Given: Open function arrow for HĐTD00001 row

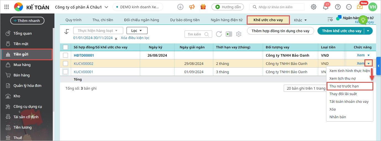Looking at the screenshot, I should (368, 55).
